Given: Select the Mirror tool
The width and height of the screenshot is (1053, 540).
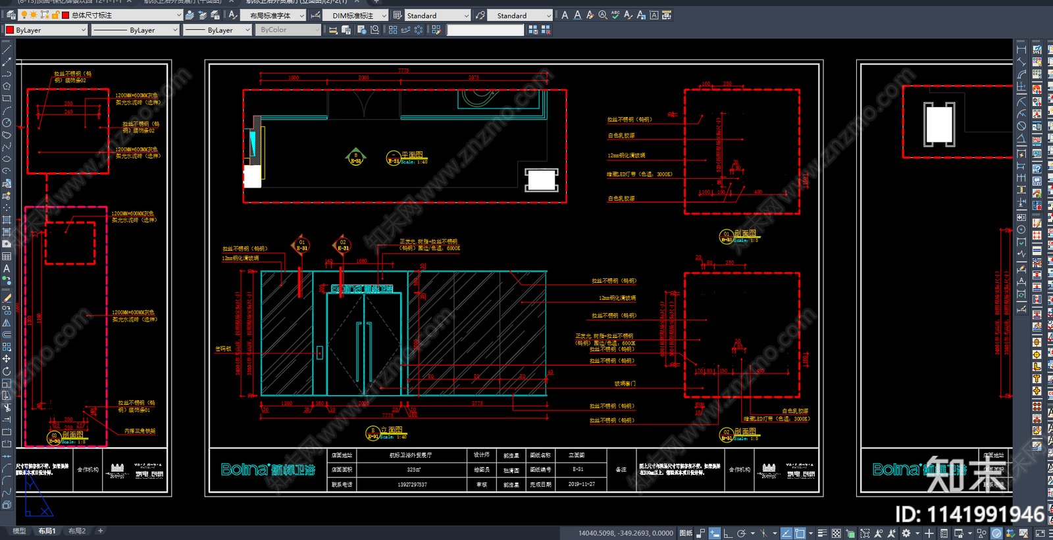Looking at the screenshot, I should pos(7,322).
